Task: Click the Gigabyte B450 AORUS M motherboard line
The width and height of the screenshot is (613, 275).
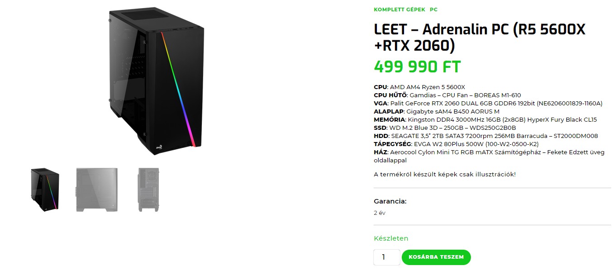Action: 437,111
